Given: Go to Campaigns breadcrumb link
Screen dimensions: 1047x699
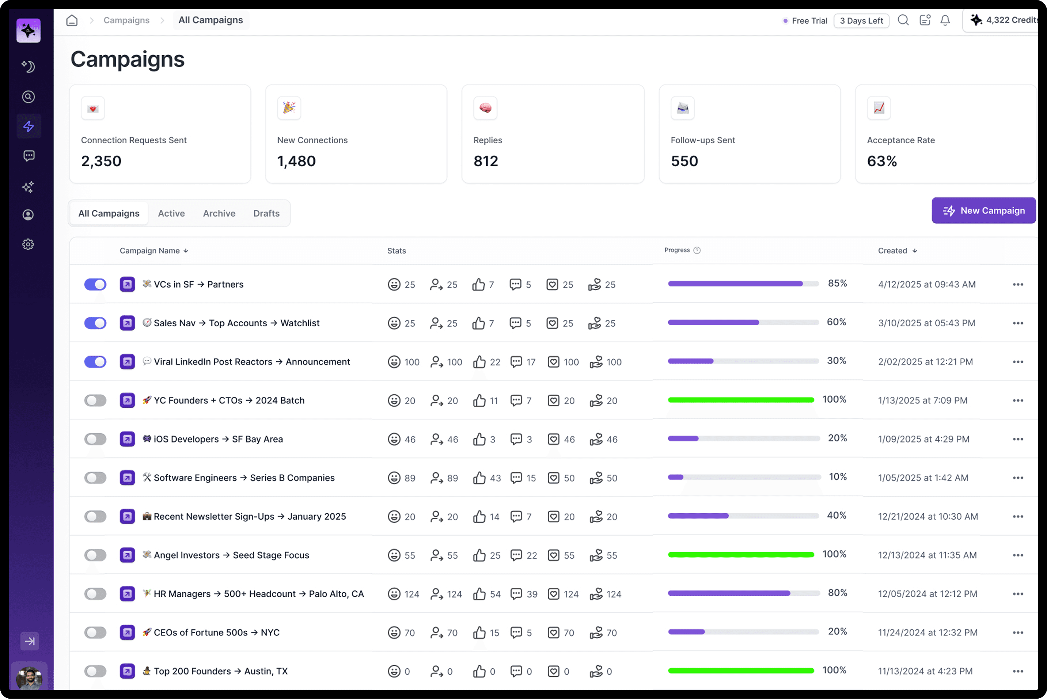Looking at the screenshot, I should 126,20.
